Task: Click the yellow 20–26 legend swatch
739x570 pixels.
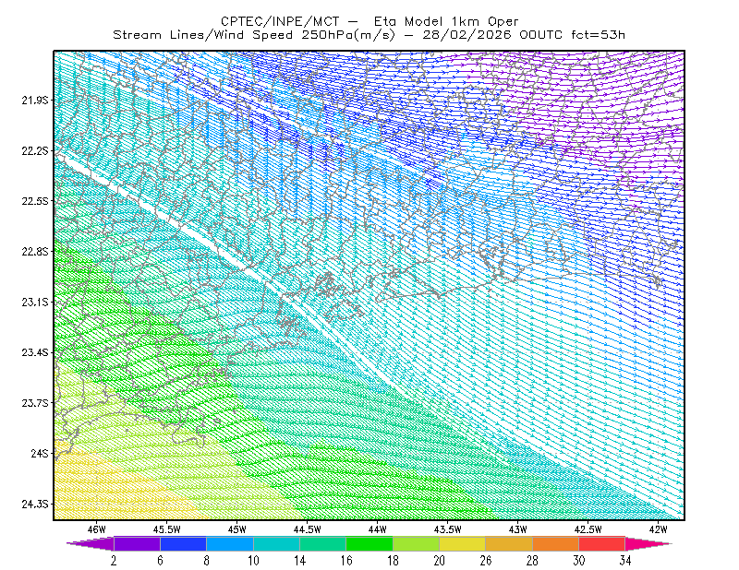Action: (x=463, y=543)
